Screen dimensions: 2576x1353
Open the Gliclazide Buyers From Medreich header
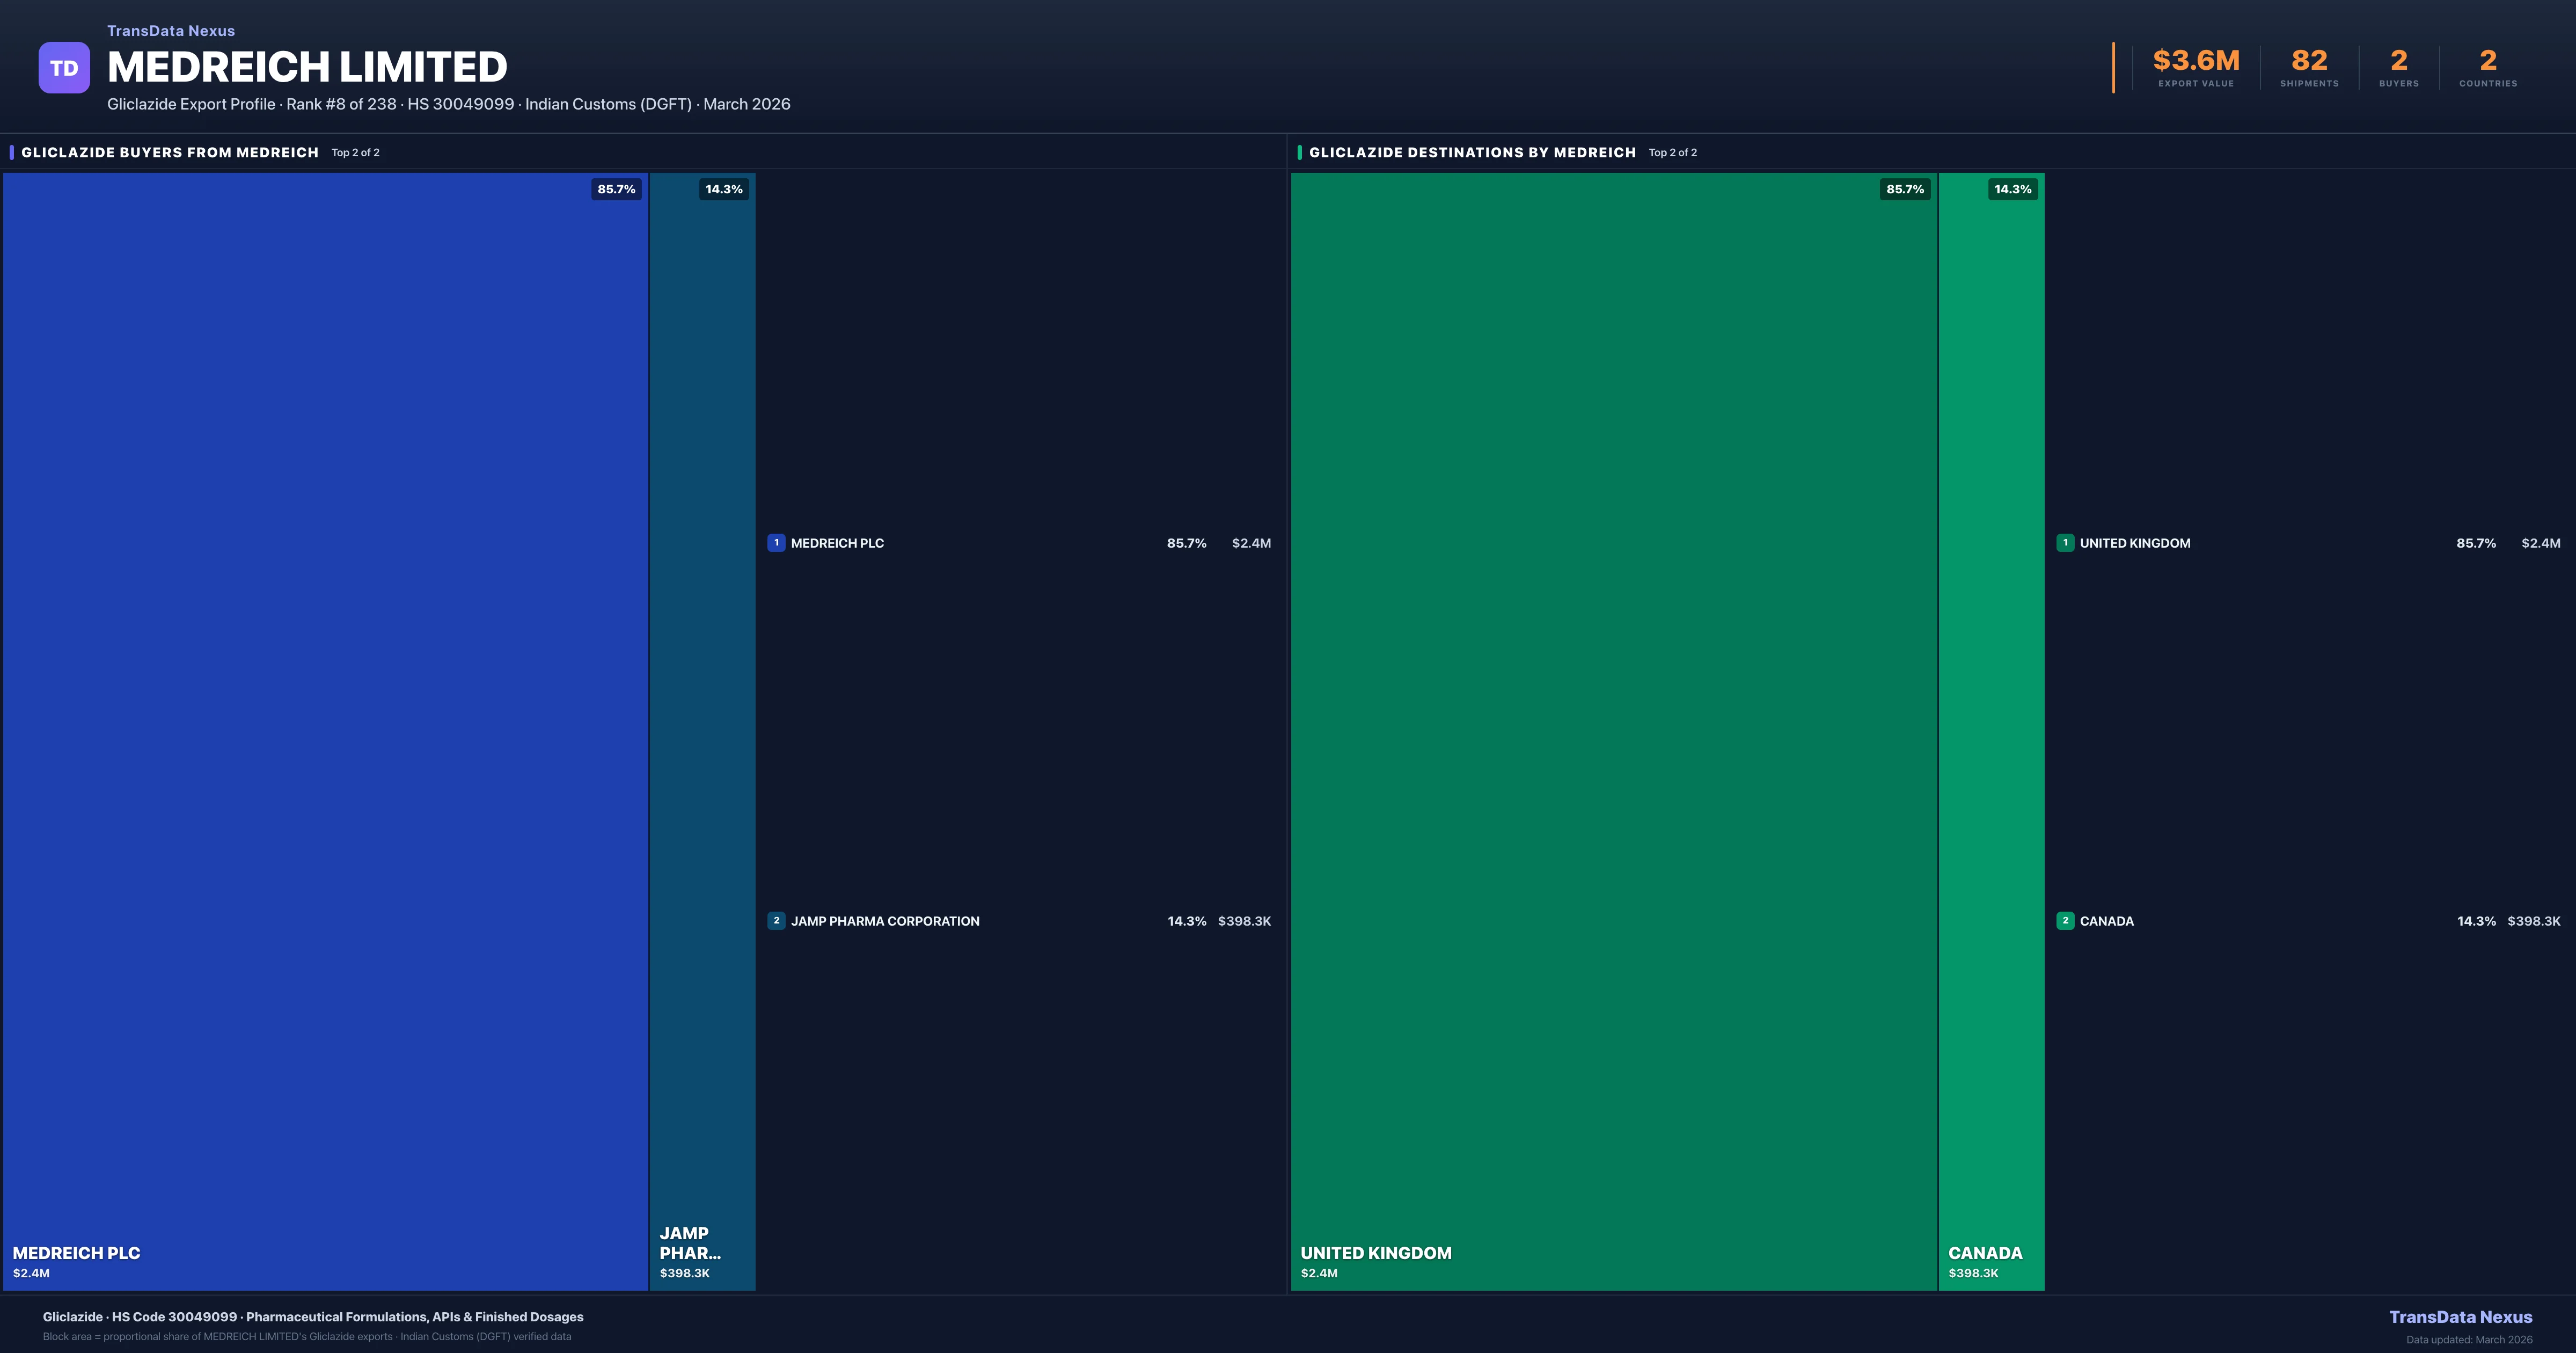coord(170,152)
